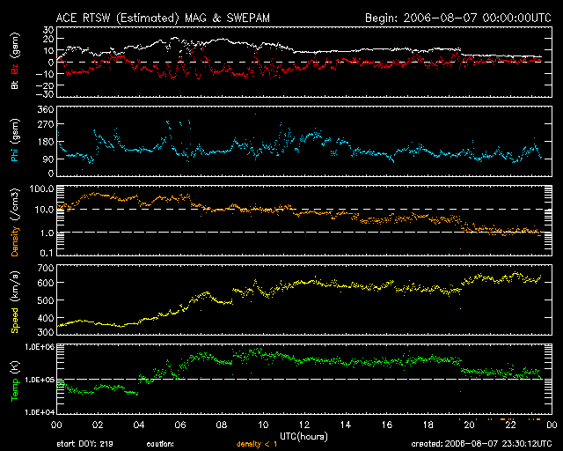The height and width of the screenshot is (451, 563).
Task: Click the "08" hour tick on the UTC axis
Action: 222,425
